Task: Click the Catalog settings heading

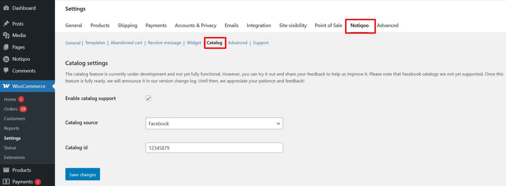Action: [87, 63]
